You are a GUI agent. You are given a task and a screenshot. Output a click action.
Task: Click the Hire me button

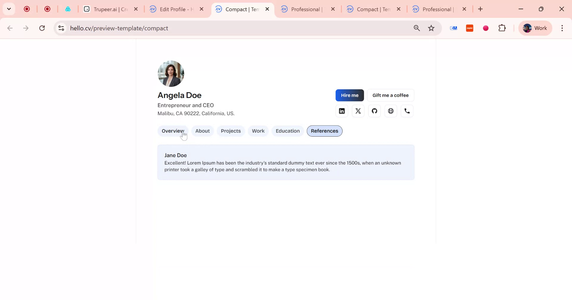(349, 95)
